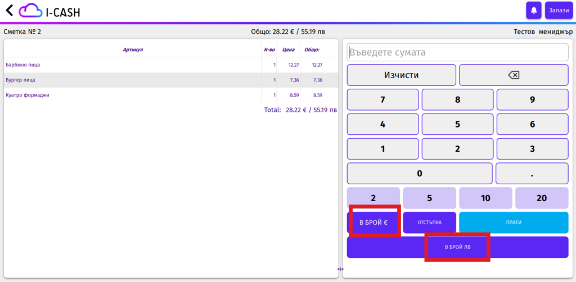This screenshot has width=576, height=282.
Task: Click the Артикул column header
Action: coord(133,50)
